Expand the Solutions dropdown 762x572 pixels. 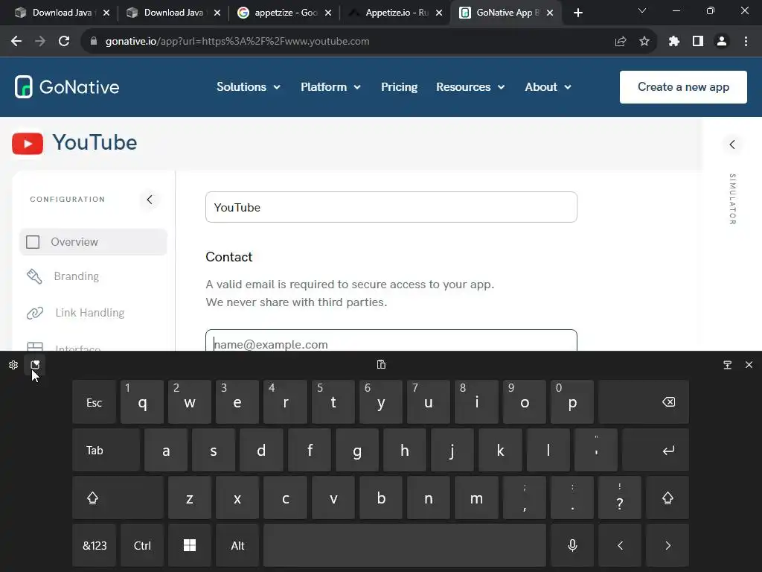tap(249, 87)
